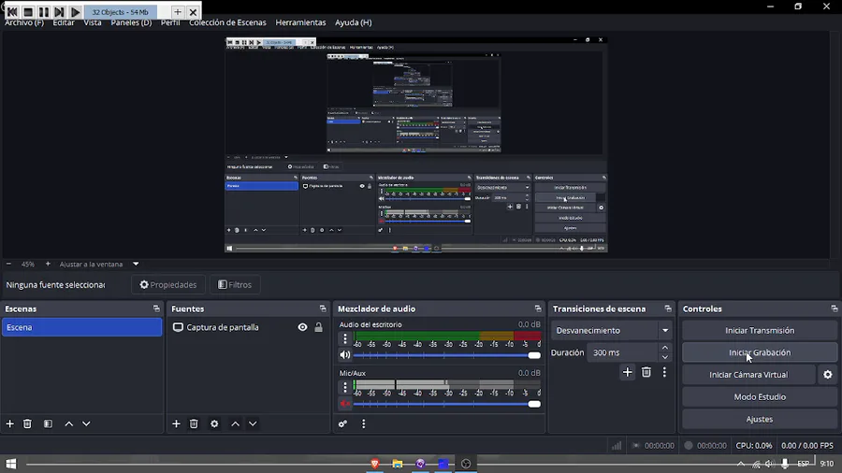
Task: Remove selected source with trash icon
Action: point(194,423)
